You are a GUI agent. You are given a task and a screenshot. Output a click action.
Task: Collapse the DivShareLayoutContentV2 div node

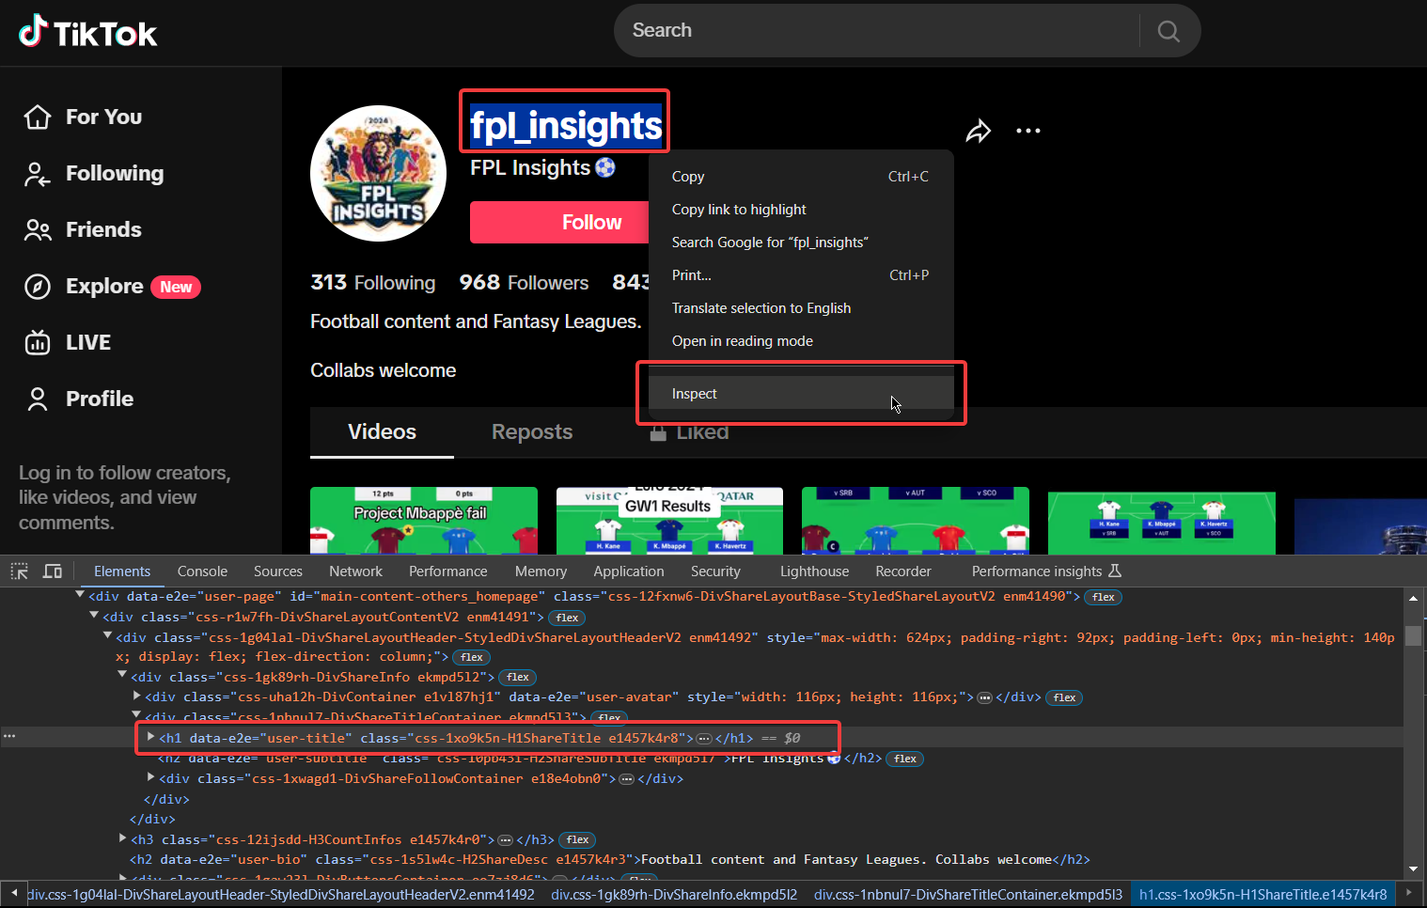93,616
